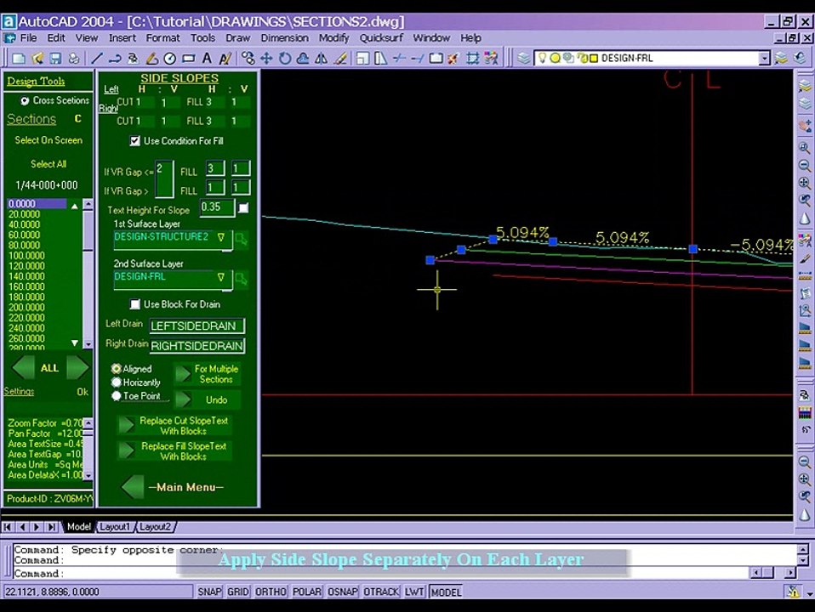Screen dimensions: 815x612
Task: Expand the DESIGN-FRL layer combo box arrow
Action: pyautogui.click(x=764, y=58)
